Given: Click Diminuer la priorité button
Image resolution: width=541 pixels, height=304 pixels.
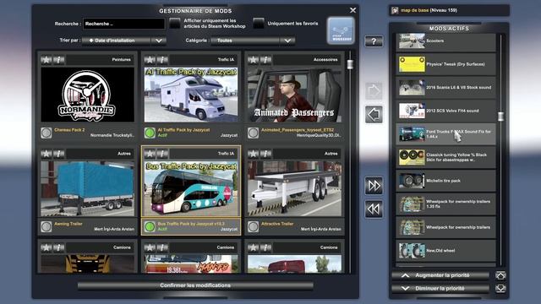Looking at the screenshot, I should 440,289.
